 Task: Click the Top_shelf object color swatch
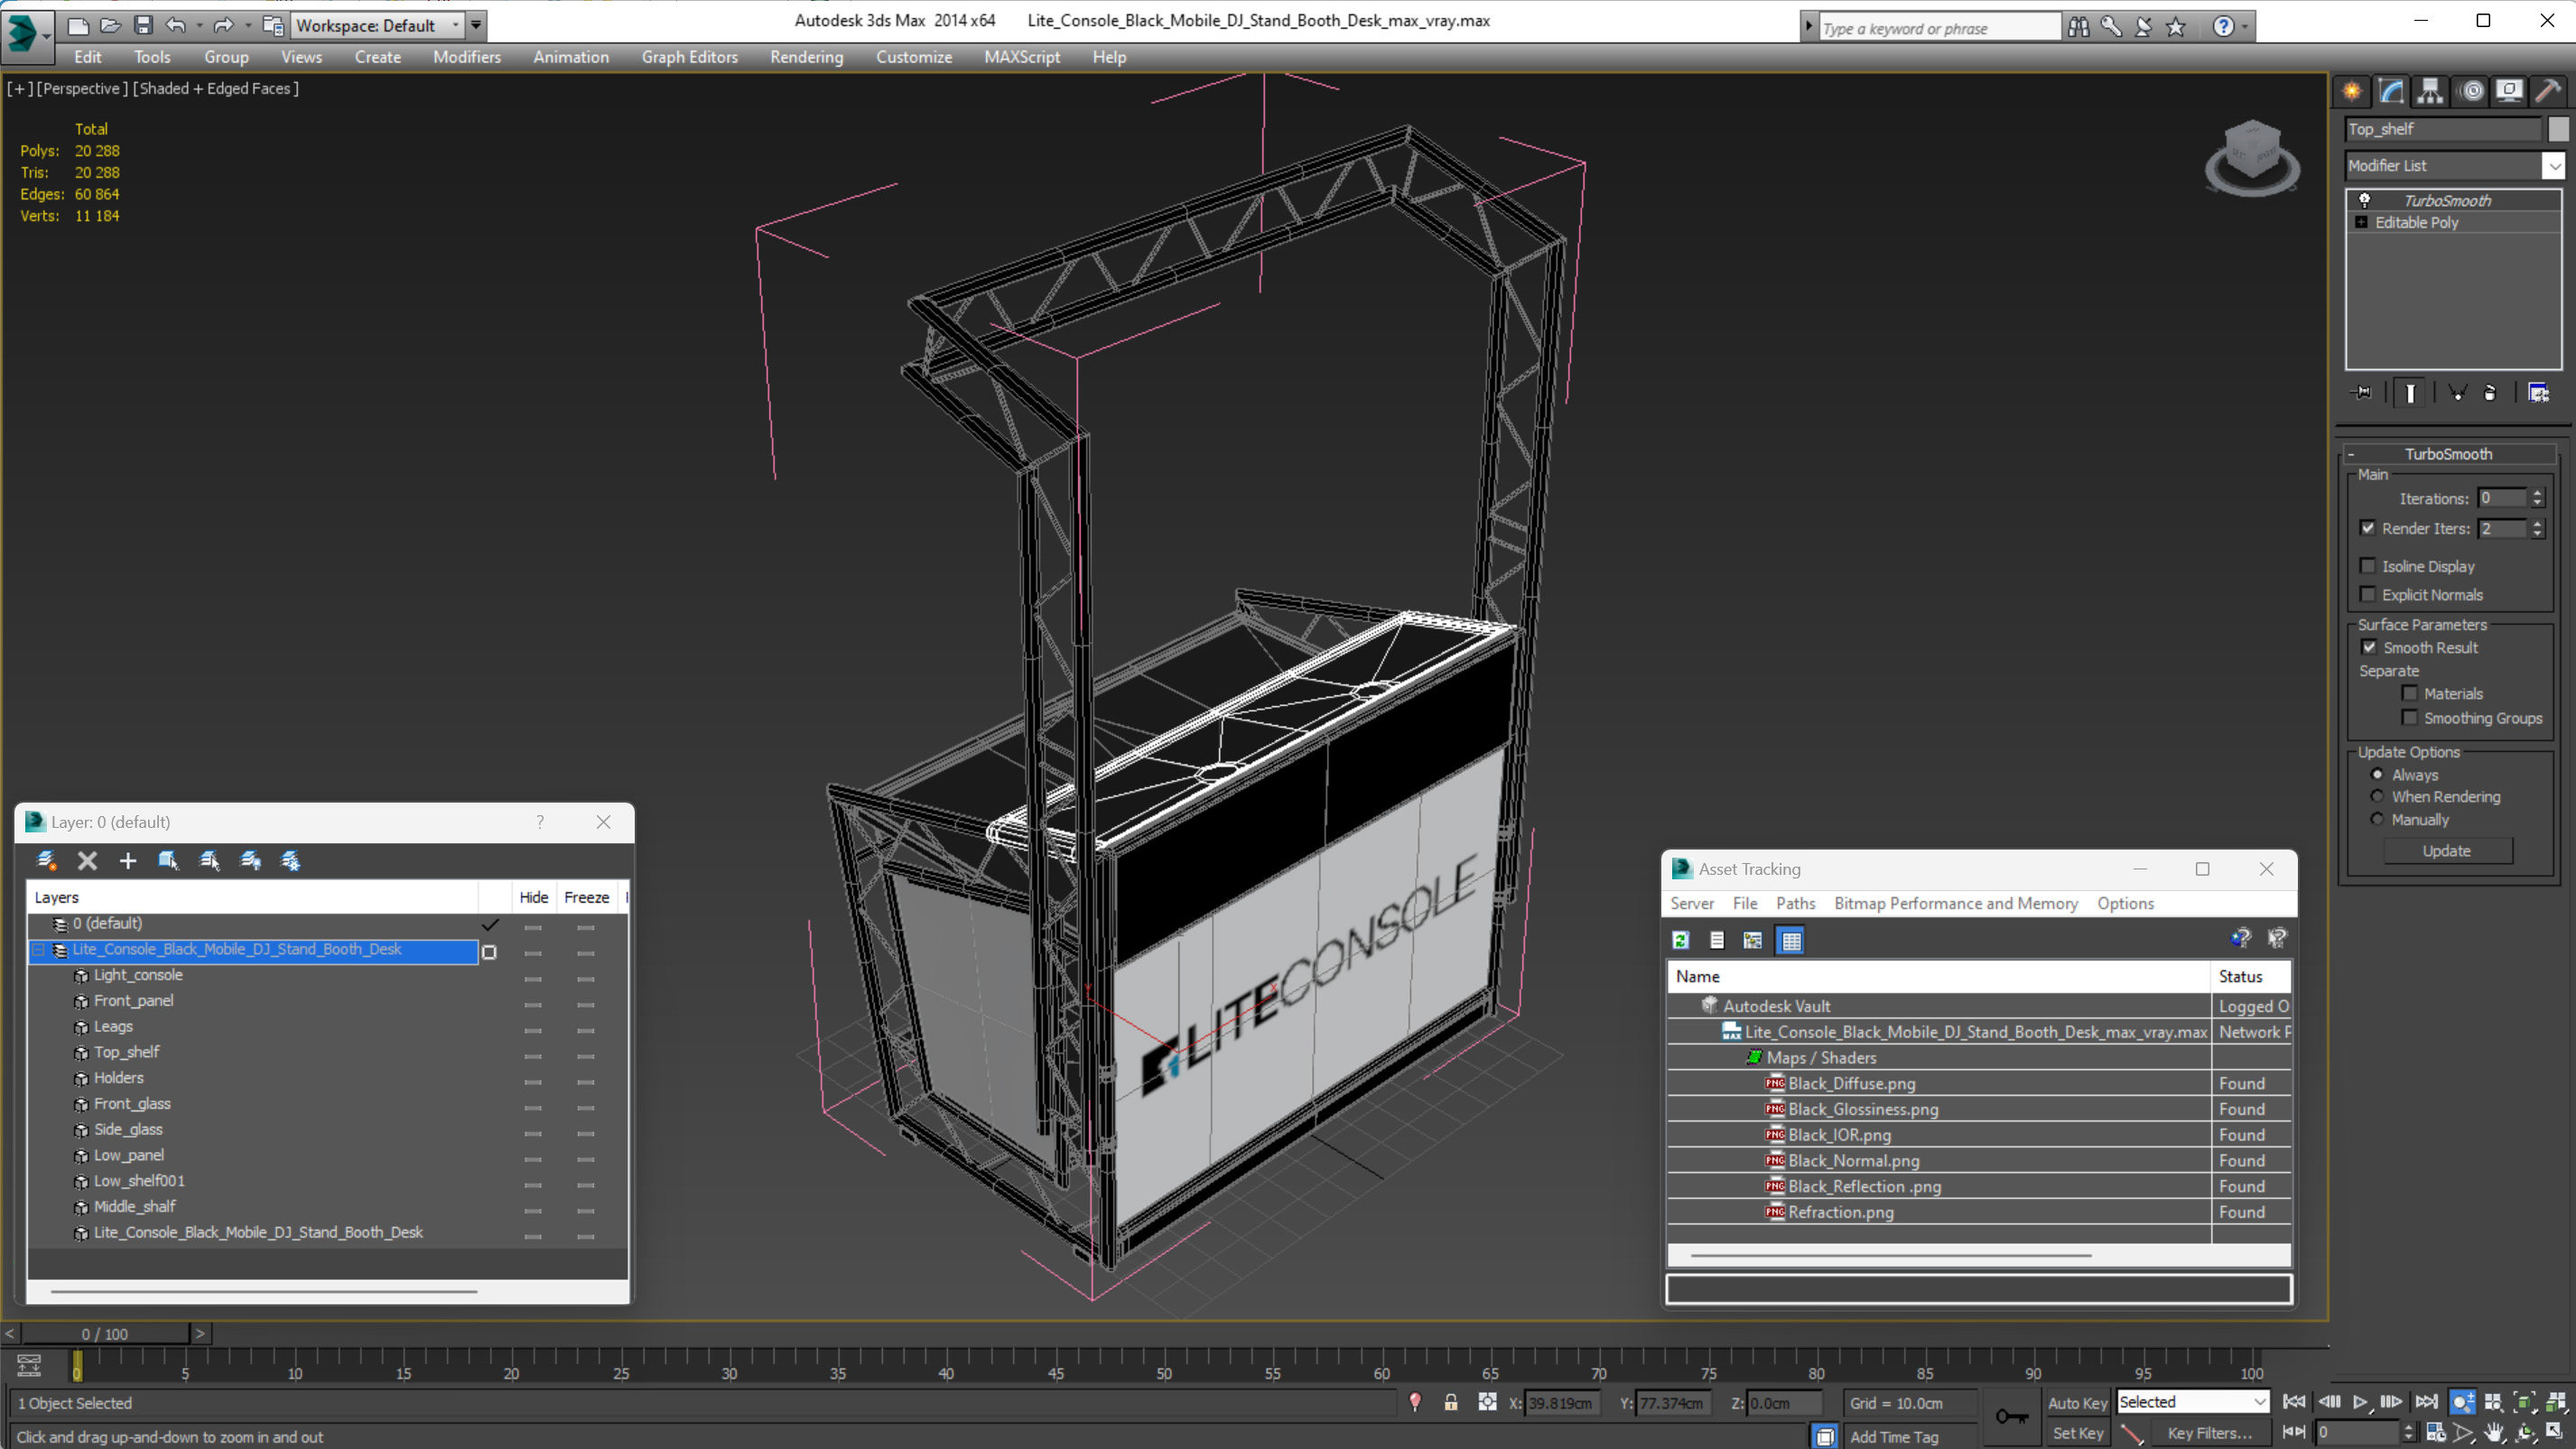pos(2557,129)
